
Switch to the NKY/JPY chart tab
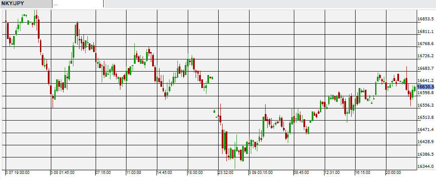click(13, 4)
